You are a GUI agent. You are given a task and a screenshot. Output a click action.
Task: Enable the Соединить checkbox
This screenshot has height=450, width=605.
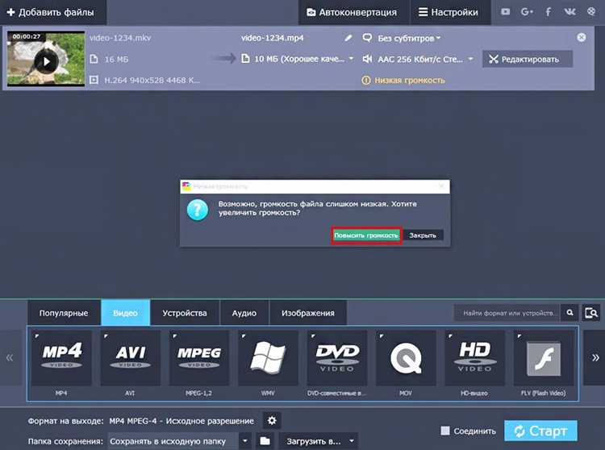point(445,431)
